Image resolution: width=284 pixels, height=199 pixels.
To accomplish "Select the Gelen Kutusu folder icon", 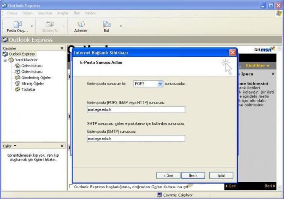I will point(18,66).
